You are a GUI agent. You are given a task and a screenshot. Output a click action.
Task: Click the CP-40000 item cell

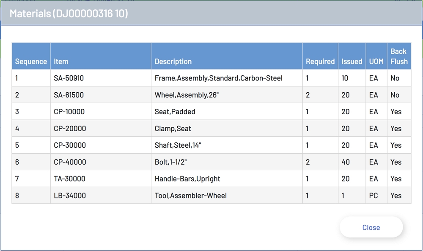tap(70, 162)
